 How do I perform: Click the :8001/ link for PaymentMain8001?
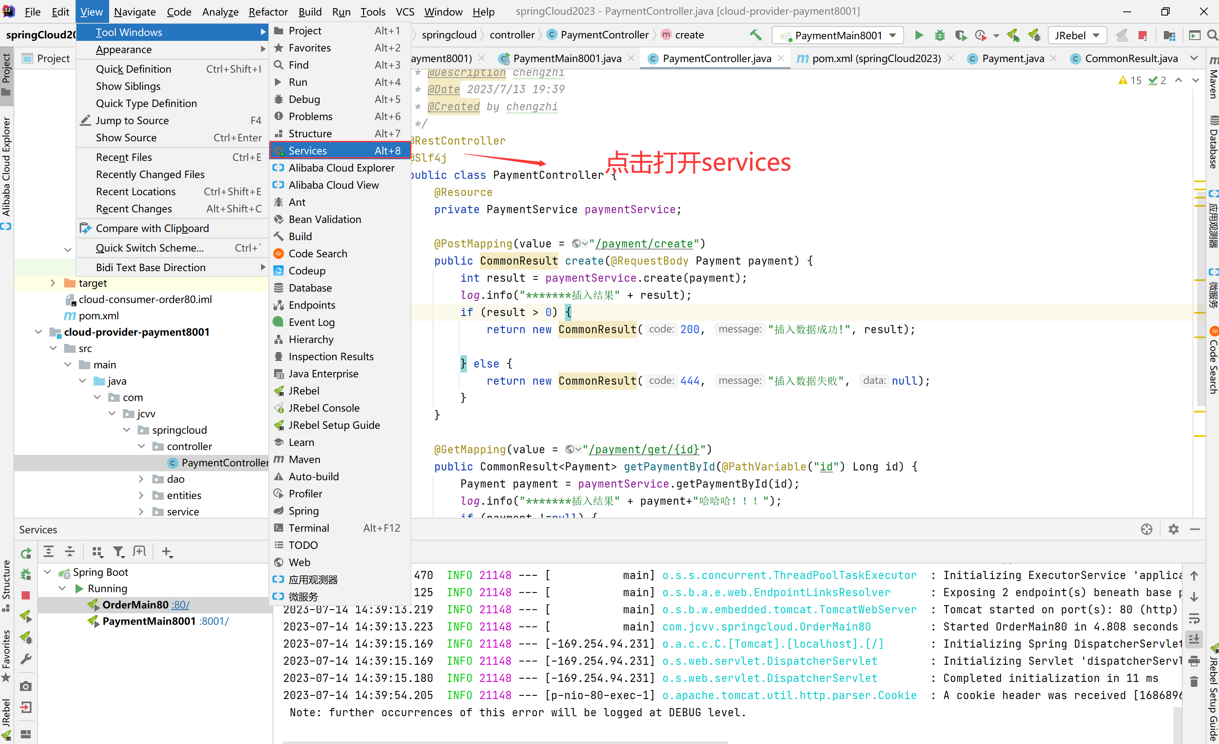click(x=214, y=621)
